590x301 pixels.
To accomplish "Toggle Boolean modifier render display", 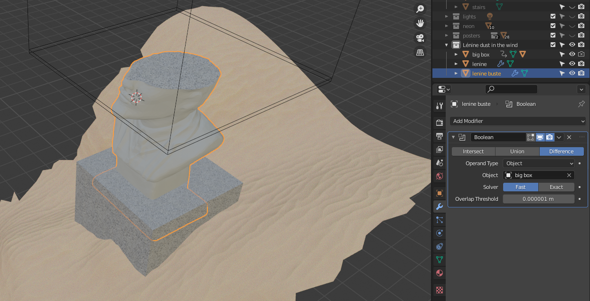I will (550, 137).
